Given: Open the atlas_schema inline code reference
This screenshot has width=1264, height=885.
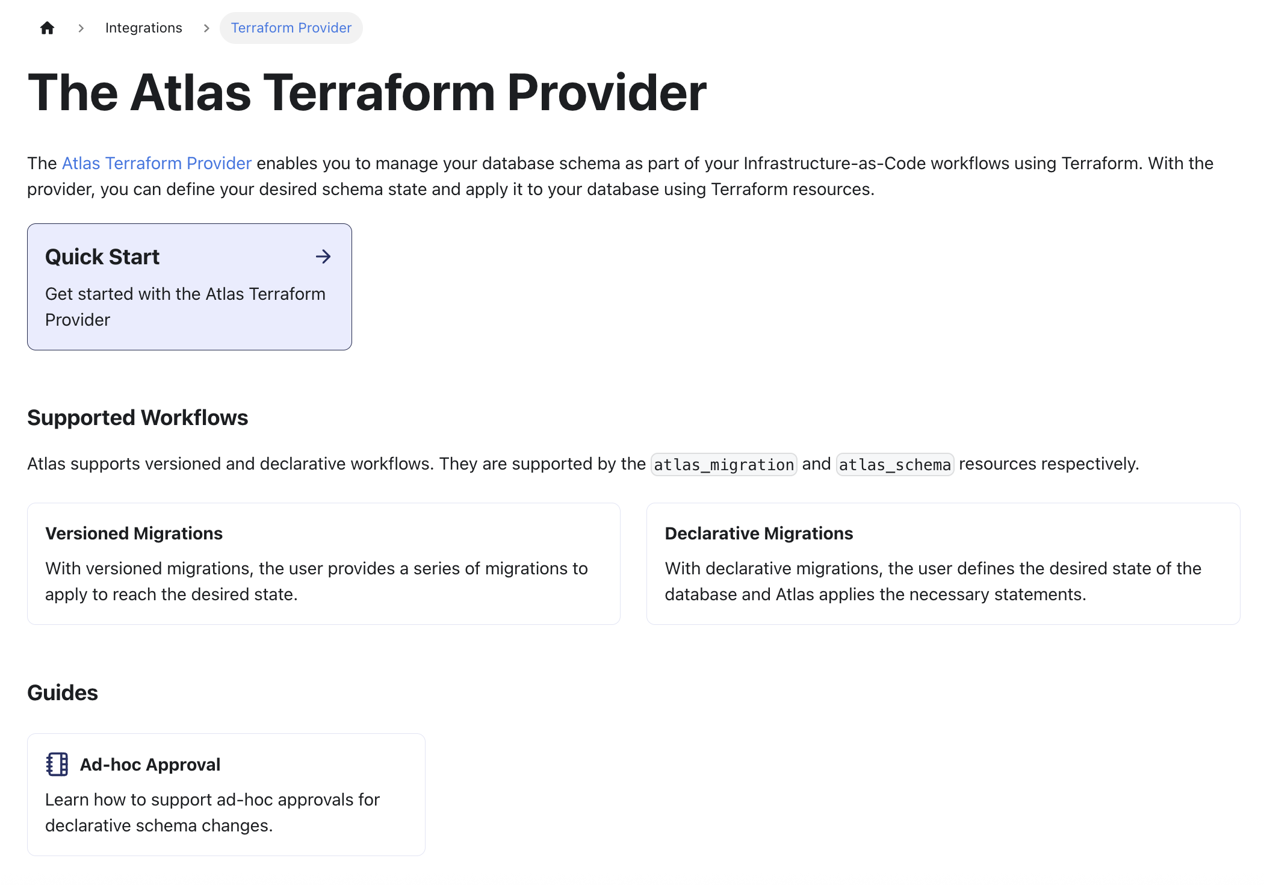Looking at the screenshot, I should (895, 464).
